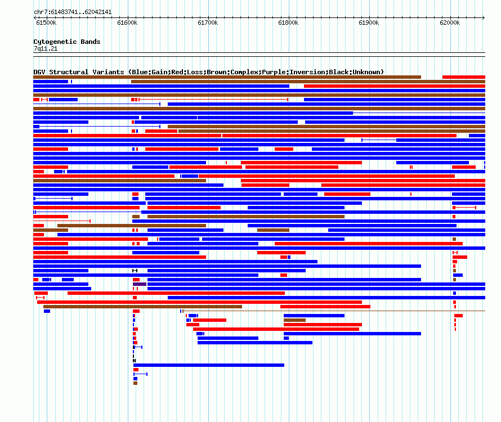Click the chr7:61483741..62042141 coordinates text
501x422 pixels.
pos(73,12)
